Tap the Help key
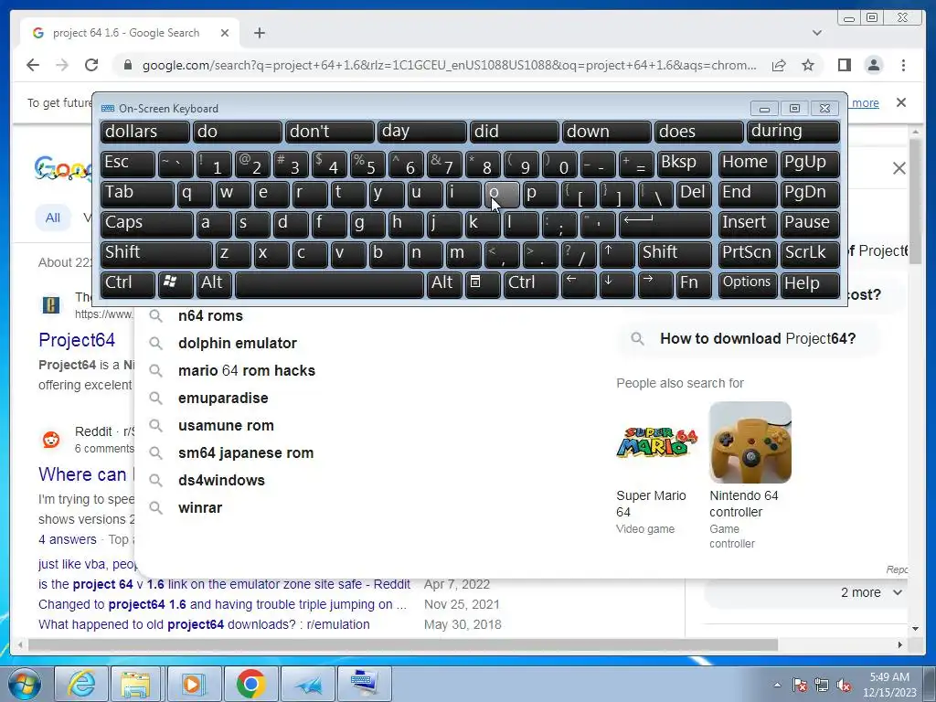Screen dimensions: 936x702 810,284
